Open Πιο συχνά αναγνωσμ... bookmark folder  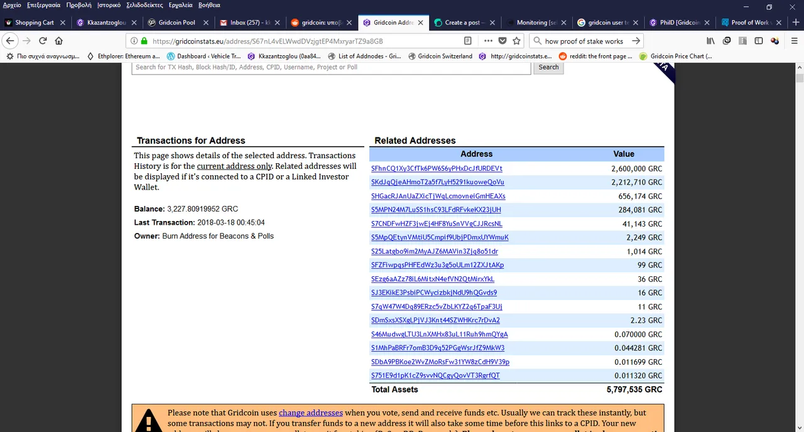43,56
